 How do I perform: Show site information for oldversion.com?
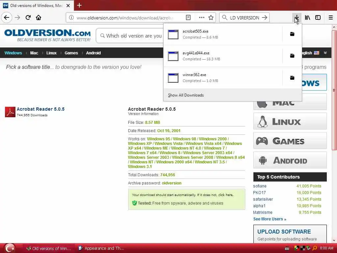71,18
